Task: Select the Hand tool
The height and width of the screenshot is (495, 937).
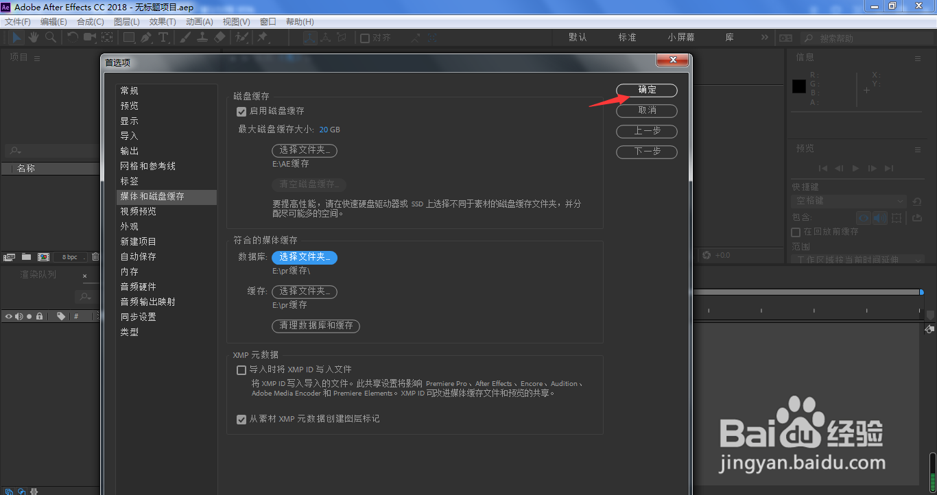Action: pos(33,37)
